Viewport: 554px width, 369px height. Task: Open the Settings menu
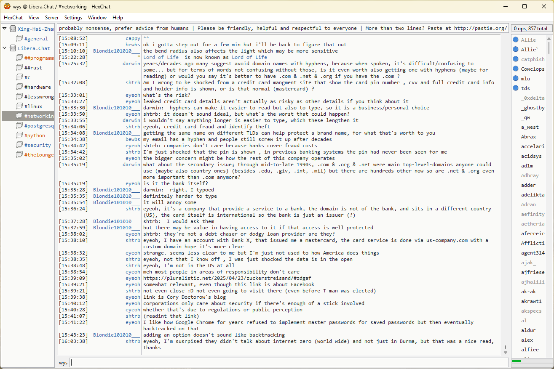point(73,18)
